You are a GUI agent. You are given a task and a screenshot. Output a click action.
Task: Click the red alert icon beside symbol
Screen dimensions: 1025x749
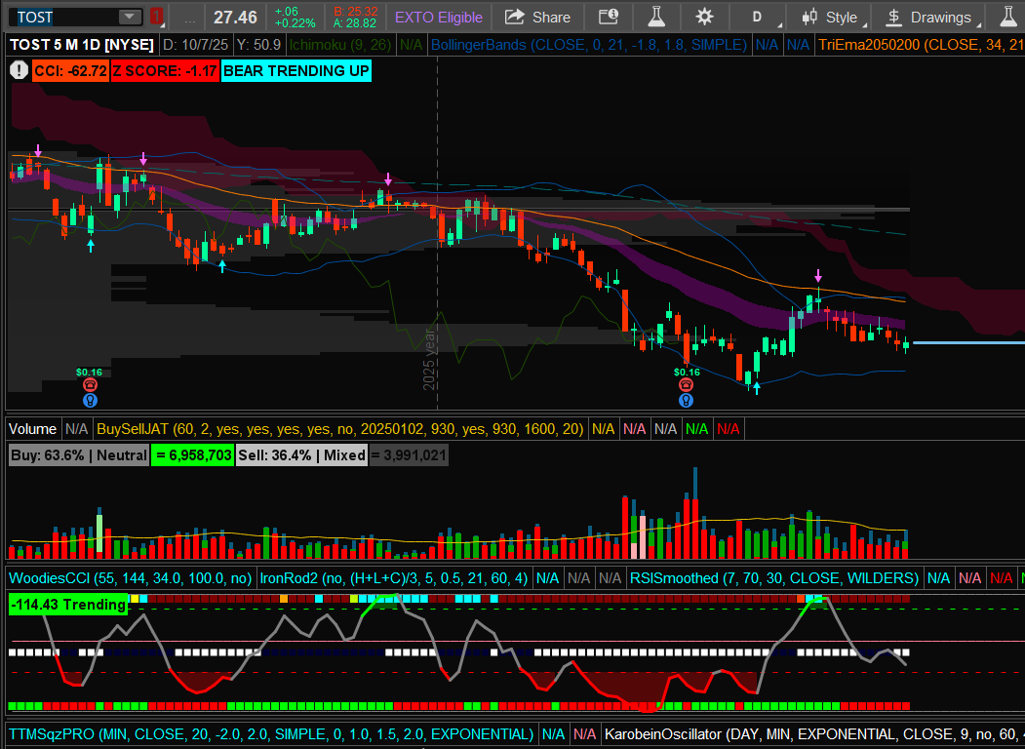click(158, 17)
